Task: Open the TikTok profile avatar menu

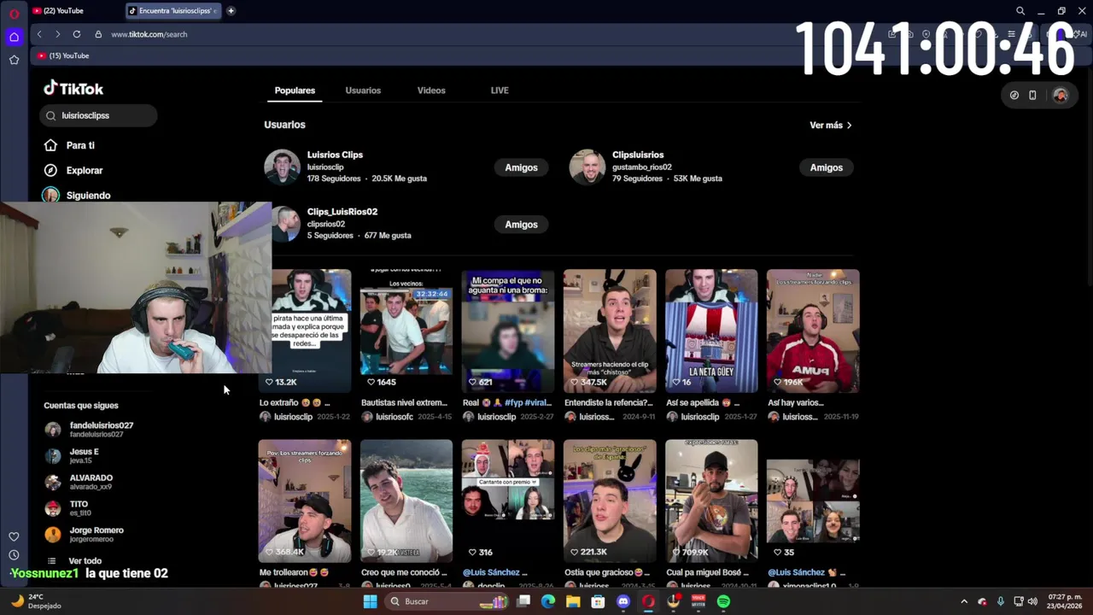Action: click(1061, 95)
